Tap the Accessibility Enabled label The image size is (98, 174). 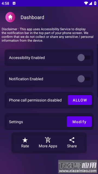pyautogui.click(x=27, y=58)
